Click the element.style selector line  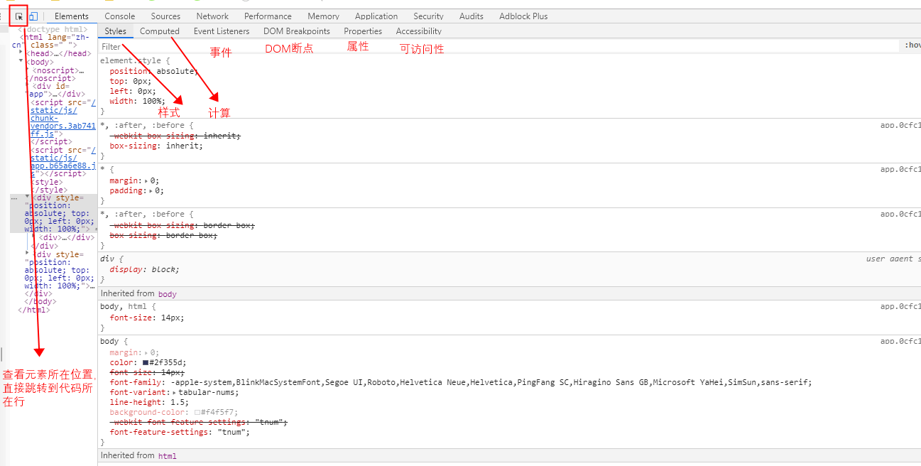135,61
